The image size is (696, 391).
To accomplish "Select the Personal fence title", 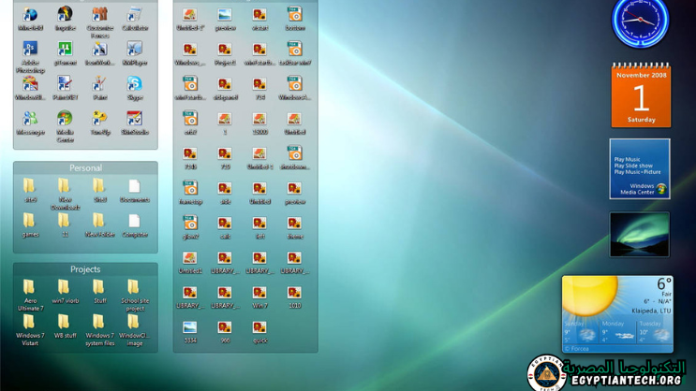I will click(85, 167).
